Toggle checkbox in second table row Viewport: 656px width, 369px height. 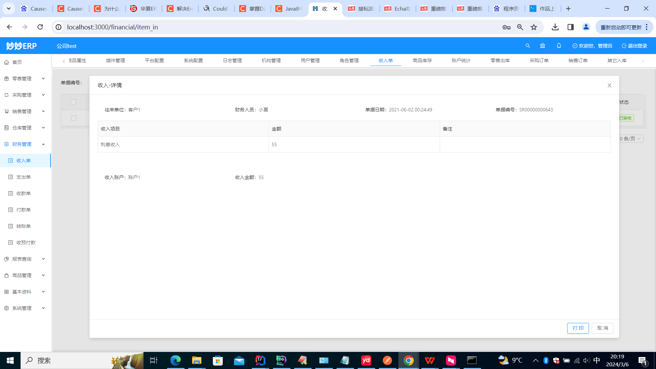click(x=73, y=118)
